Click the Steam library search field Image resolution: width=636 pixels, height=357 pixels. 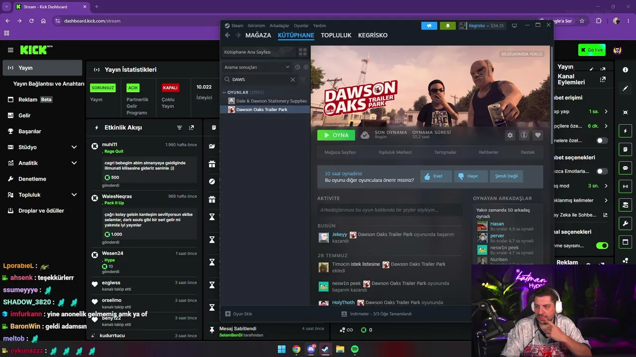point(259,79)
